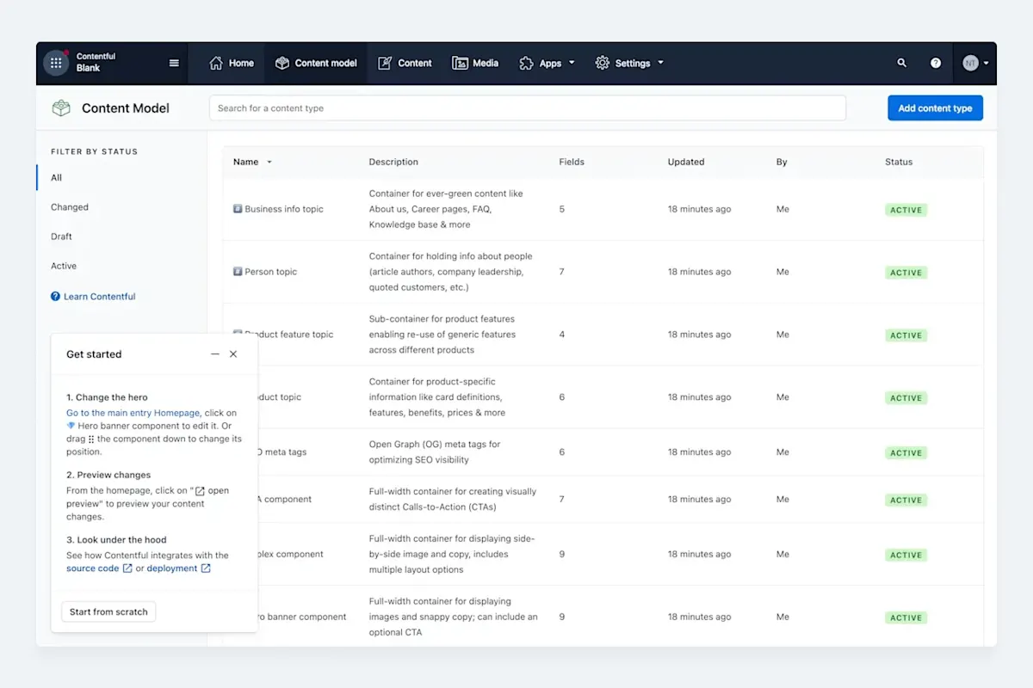Click the Add content type button
Image resolution: width=1033 pixels, height=688 pixels.
point(935,108)
